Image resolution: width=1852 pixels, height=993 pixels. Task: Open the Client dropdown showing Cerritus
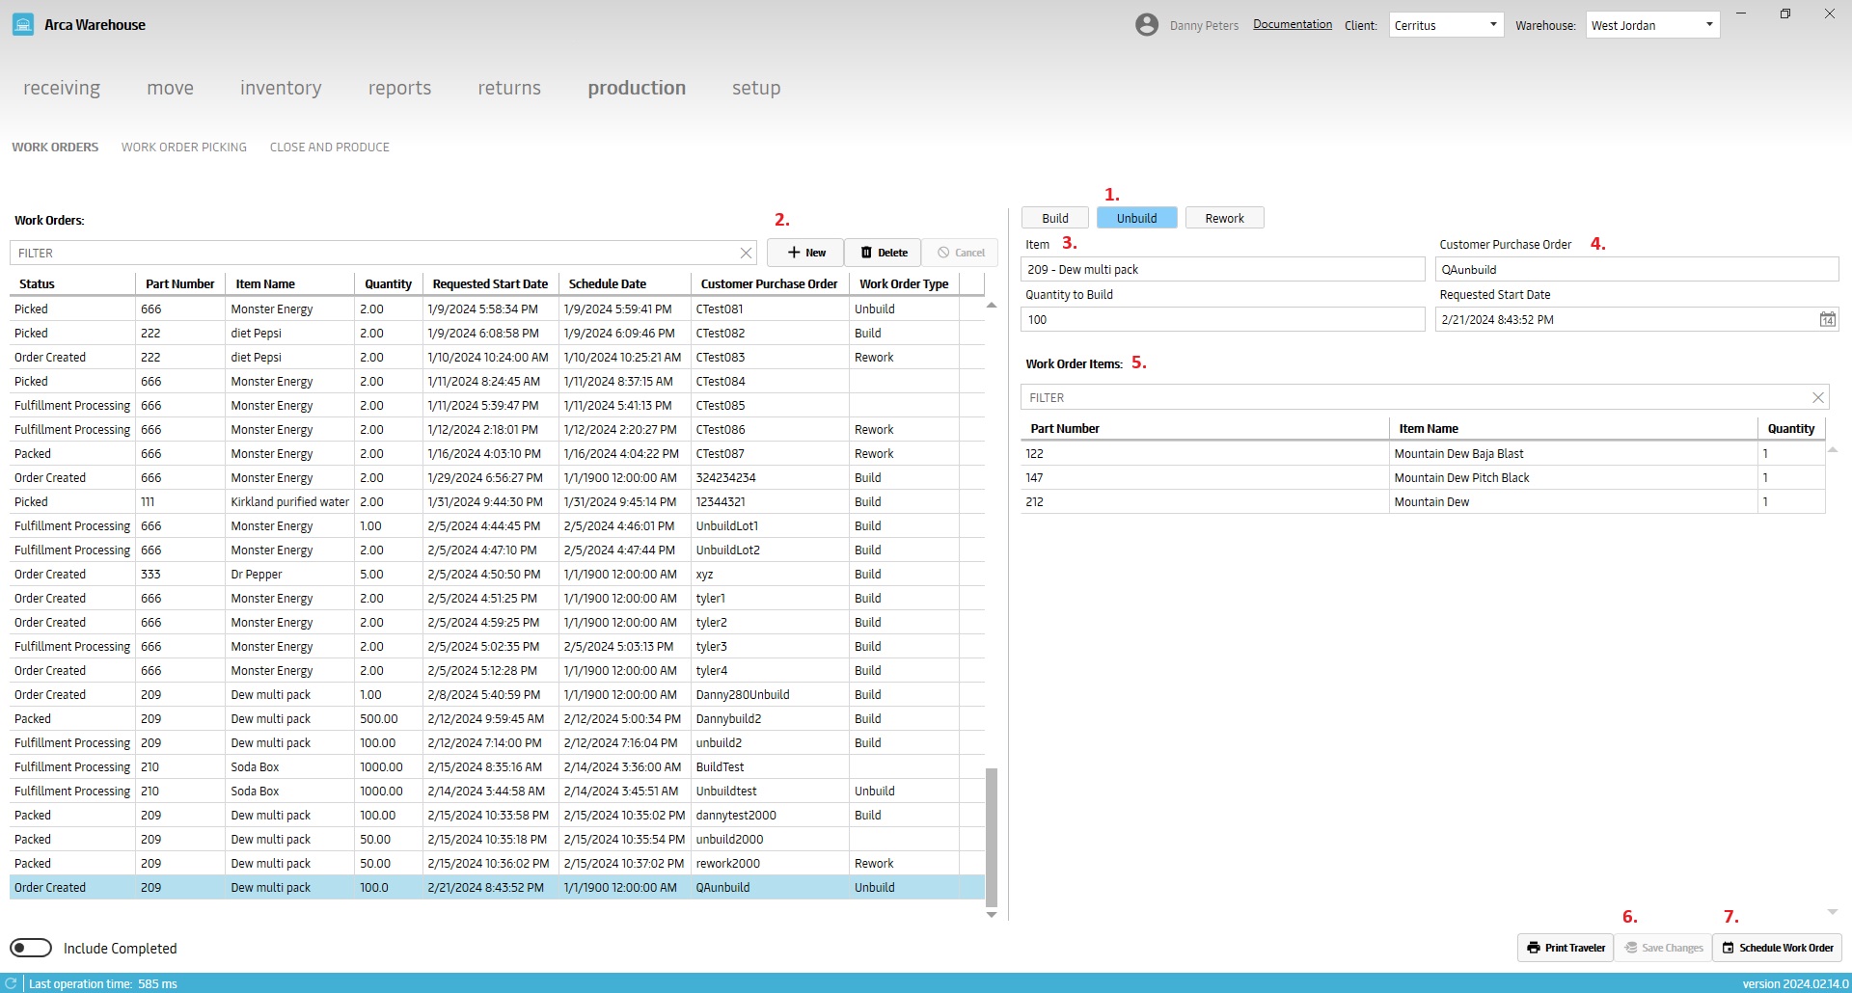[1446, 25]
